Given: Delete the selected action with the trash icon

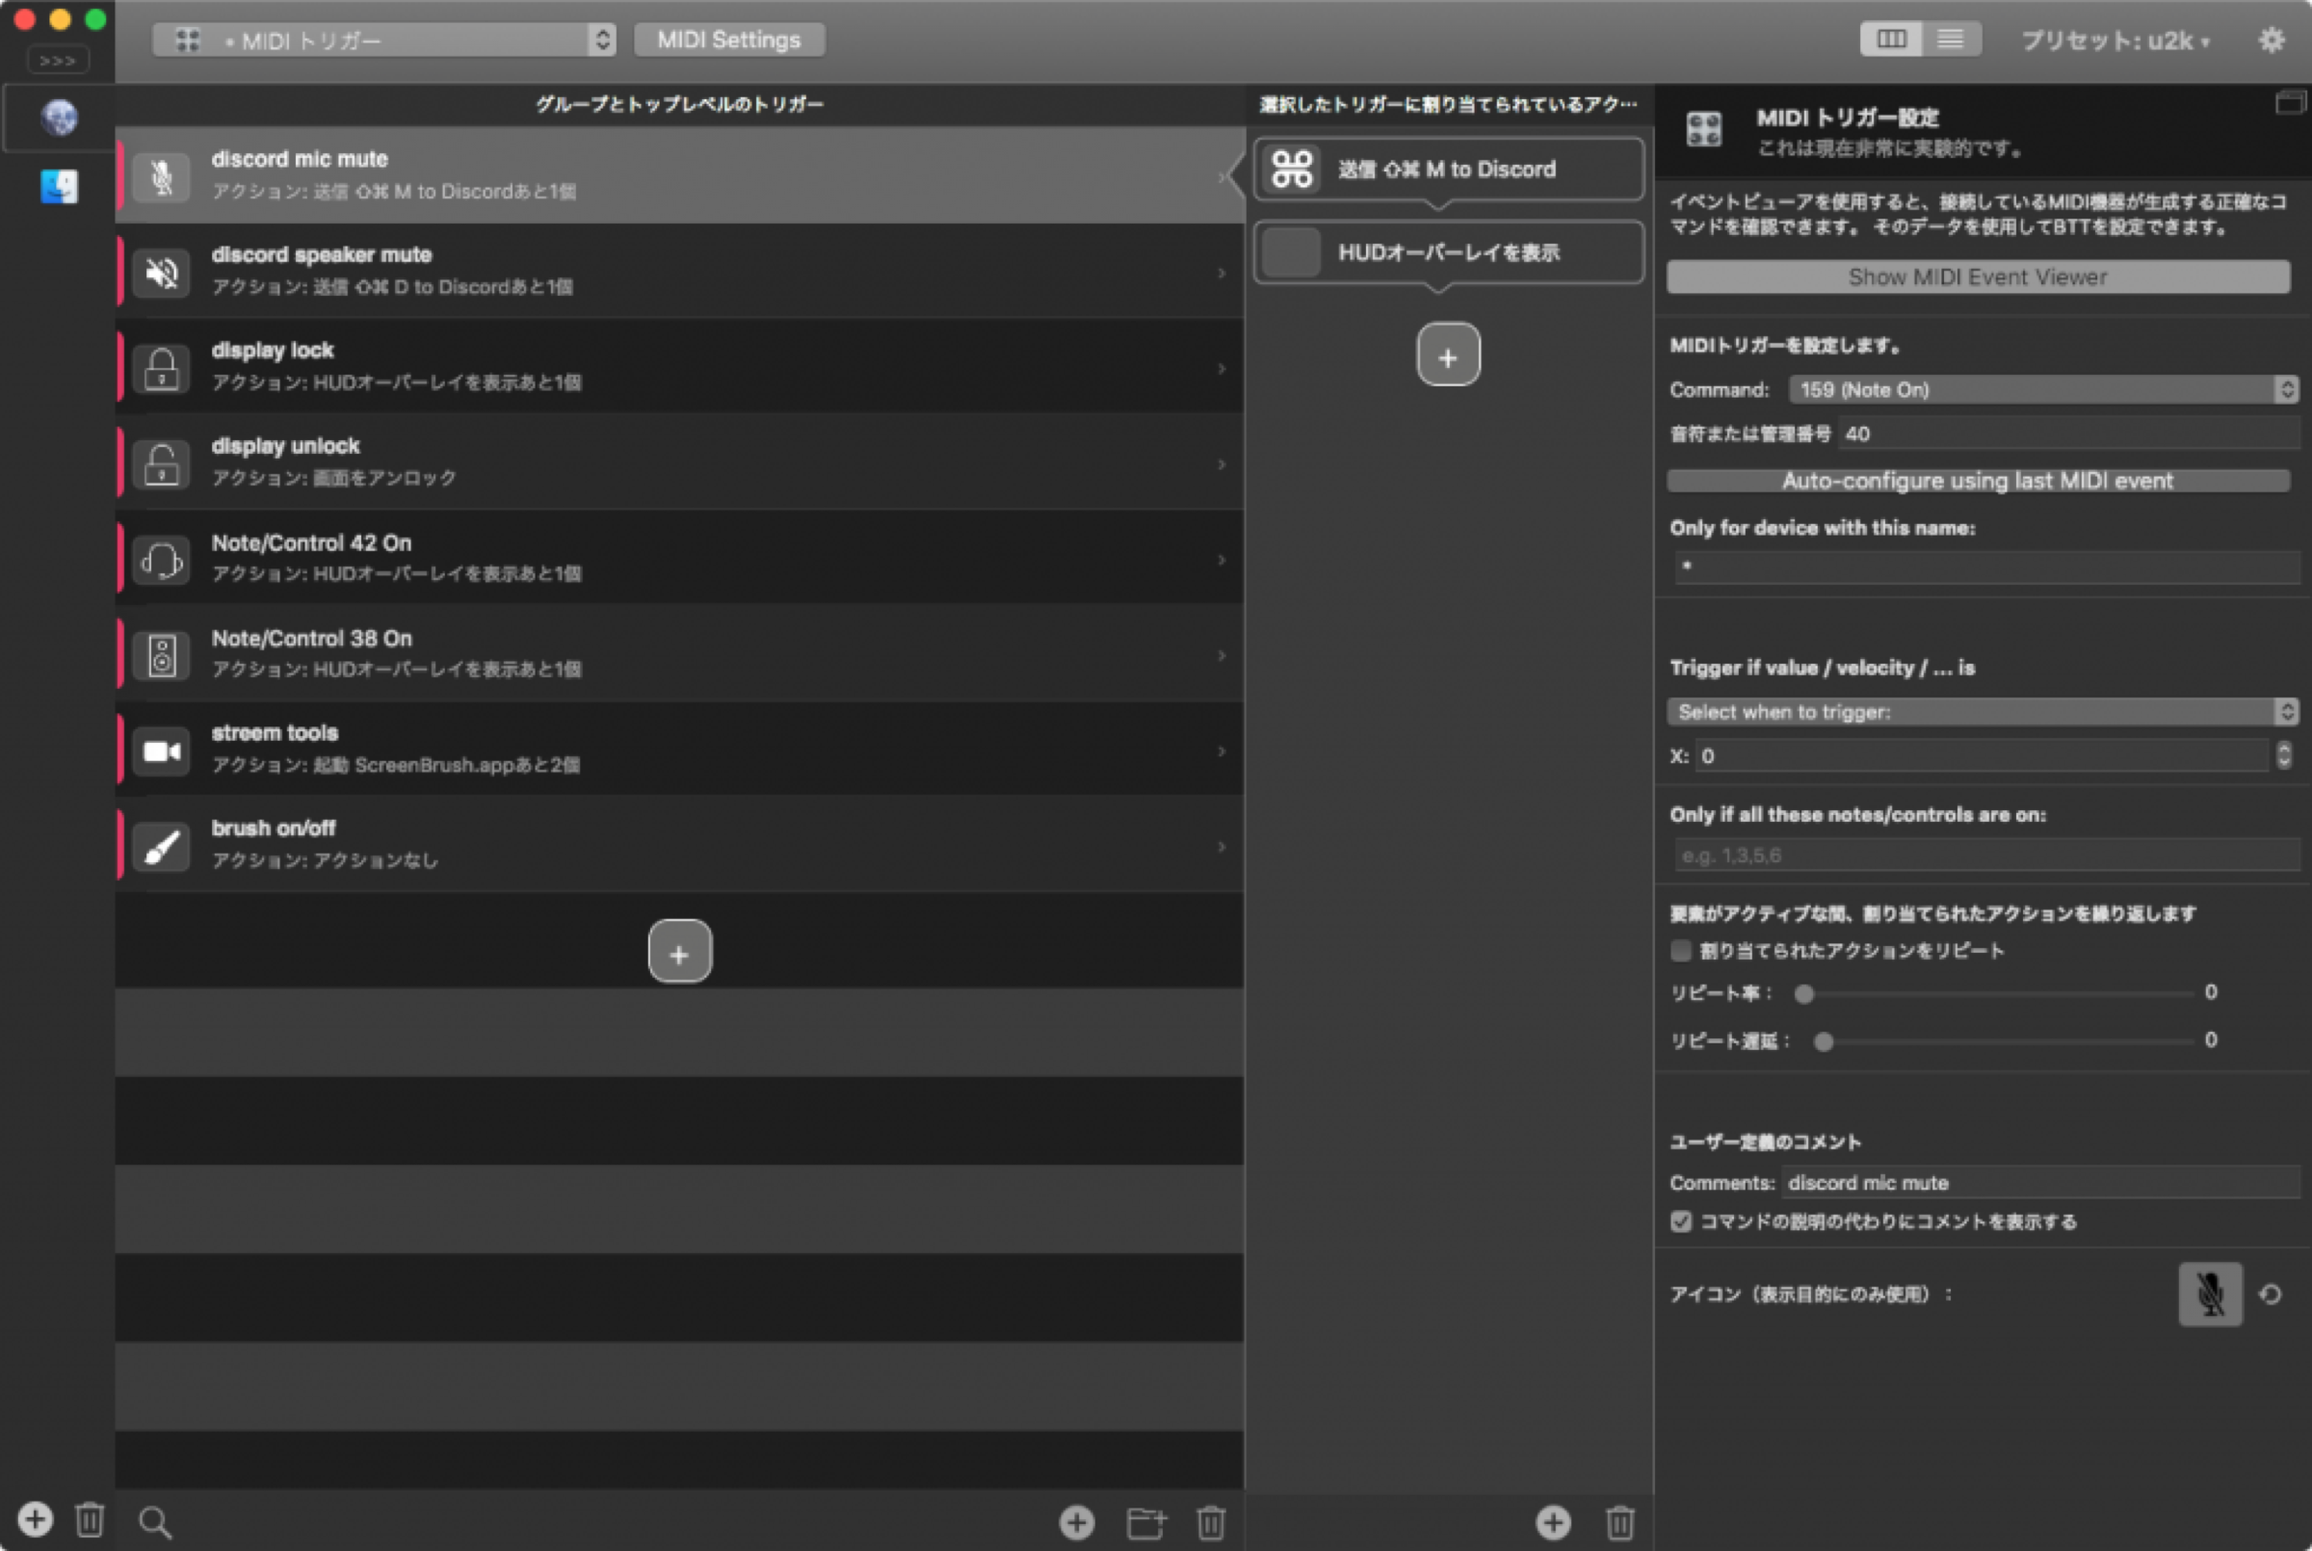Looking at the screenshot, I should coord(1618,1522).
